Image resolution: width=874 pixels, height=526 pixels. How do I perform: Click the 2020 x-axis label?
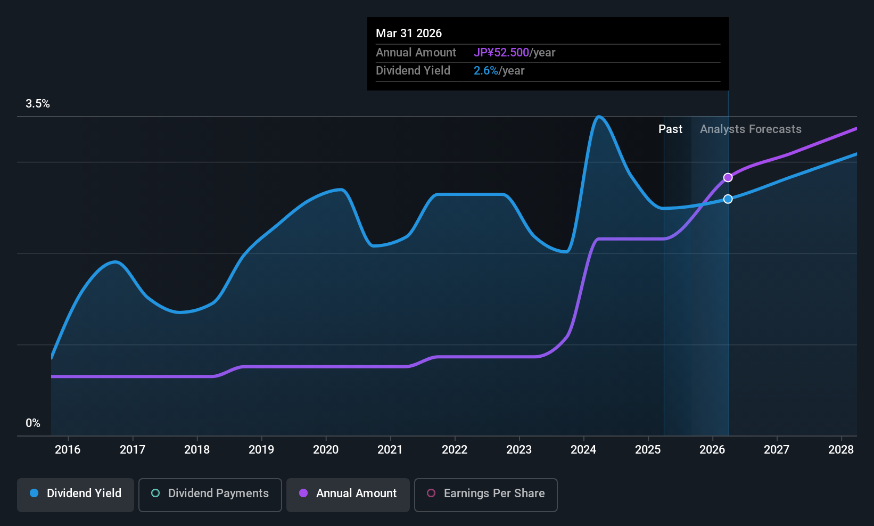coord(326,450)
